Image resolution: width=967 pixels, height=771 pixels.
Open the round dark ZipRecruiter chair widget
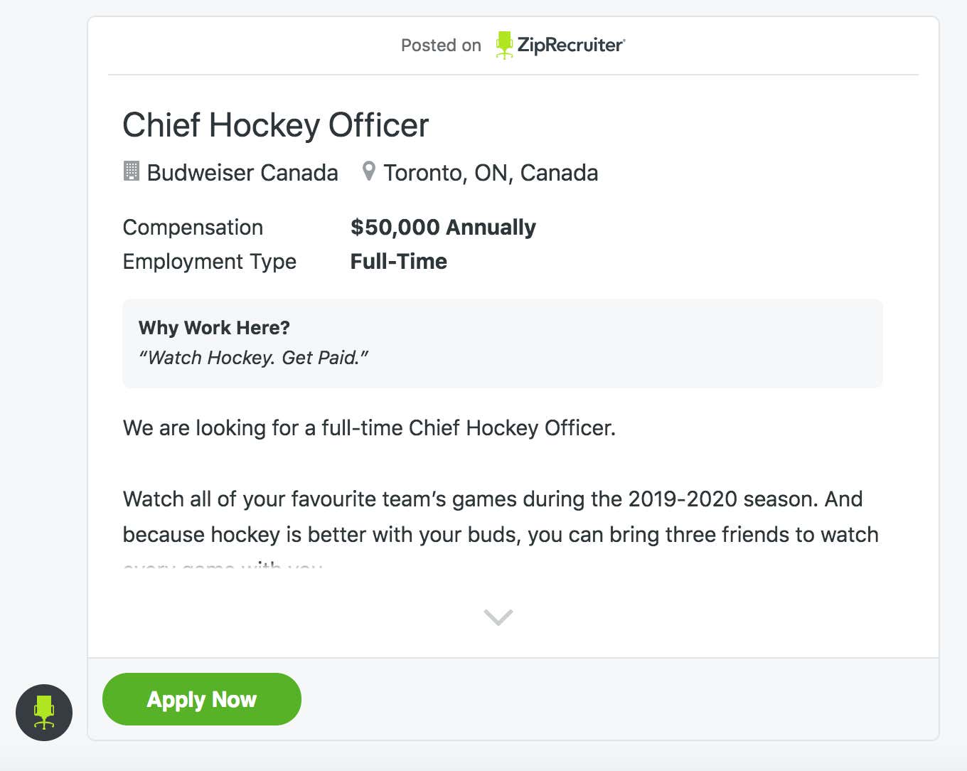44,713
